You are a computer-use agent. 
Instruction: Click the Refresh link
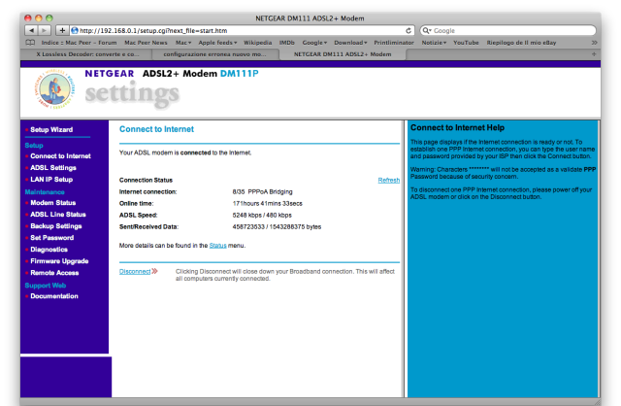pos(388,180)
